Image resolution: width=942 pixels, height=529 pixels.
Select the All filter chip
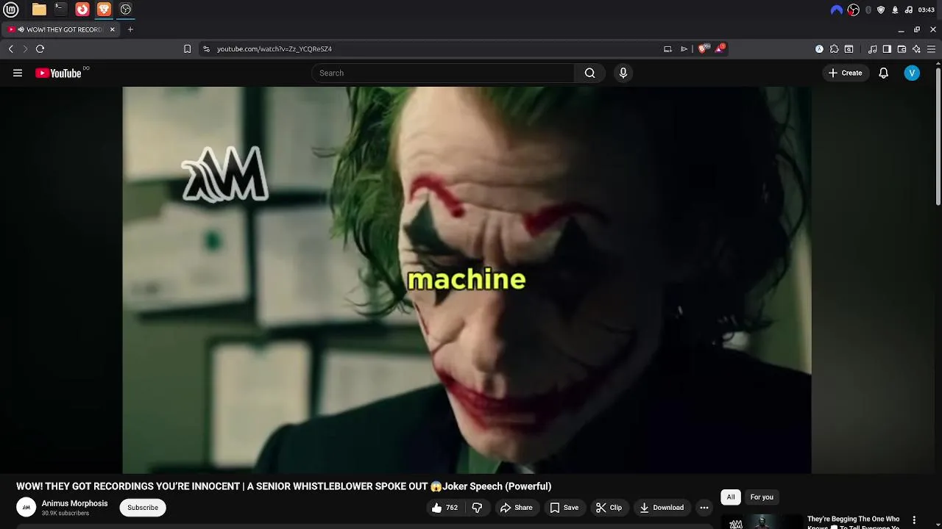tap(731, 497)
